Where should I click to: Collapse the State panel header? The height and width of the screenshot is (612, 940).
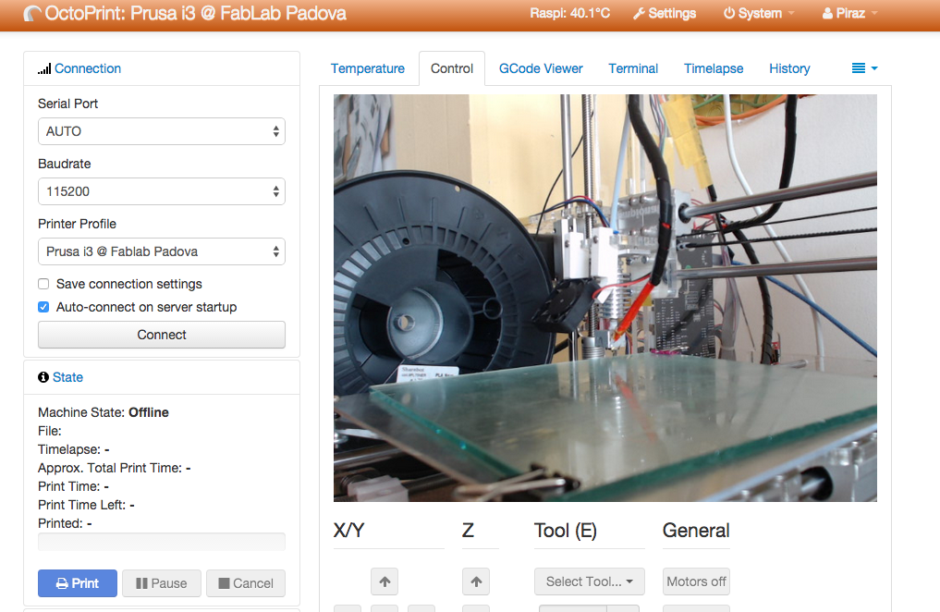(x=67, y=377)
